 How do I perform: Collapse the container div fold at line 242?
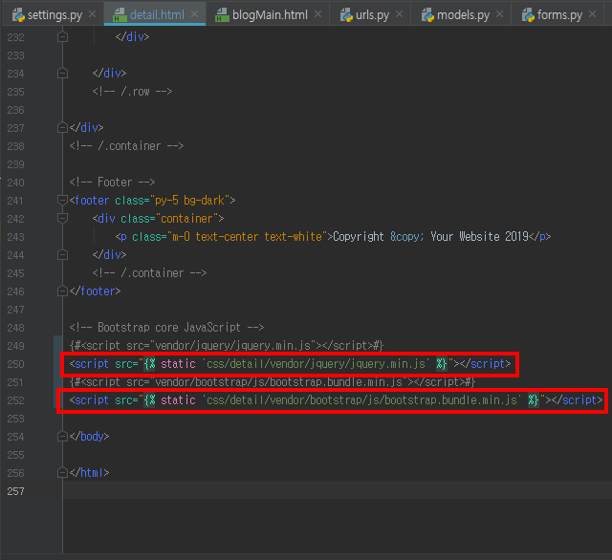(62, 219)
